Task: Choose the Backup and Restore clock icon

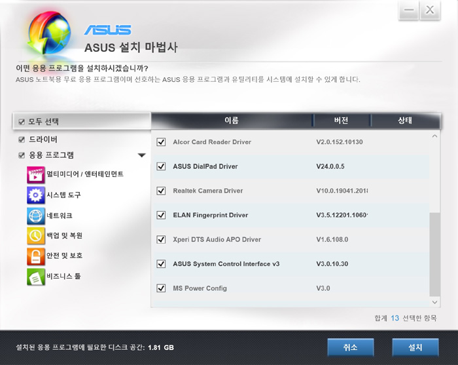Action: pos(35,236)
